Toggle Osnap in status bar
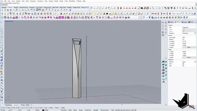 [x=81, y=110]
